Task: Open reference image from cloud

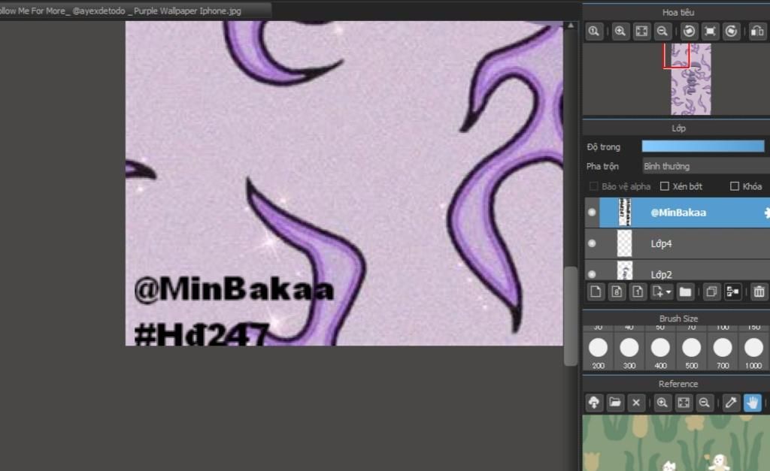Action: coord(594,403)
